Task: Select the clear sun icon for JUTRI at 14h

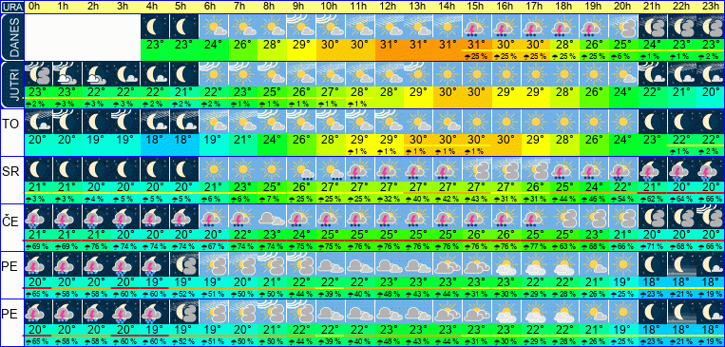Action: (448, 74)
